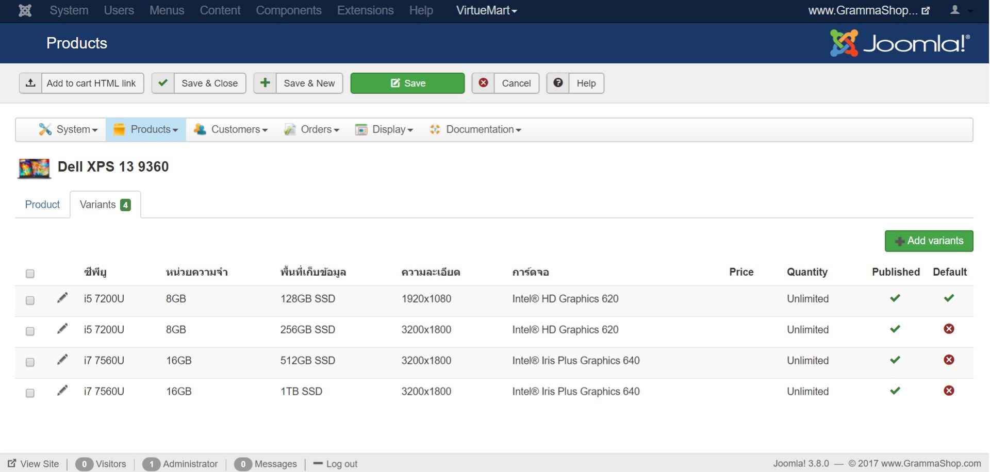Viewport: 990px width, 472px height.
Task: Click the Quantity column header
Action: tap(807, 272)
